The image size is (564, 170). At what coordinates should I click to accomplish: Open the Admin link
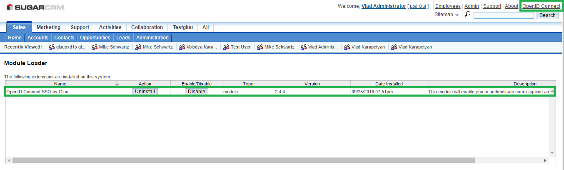(472, 6)
